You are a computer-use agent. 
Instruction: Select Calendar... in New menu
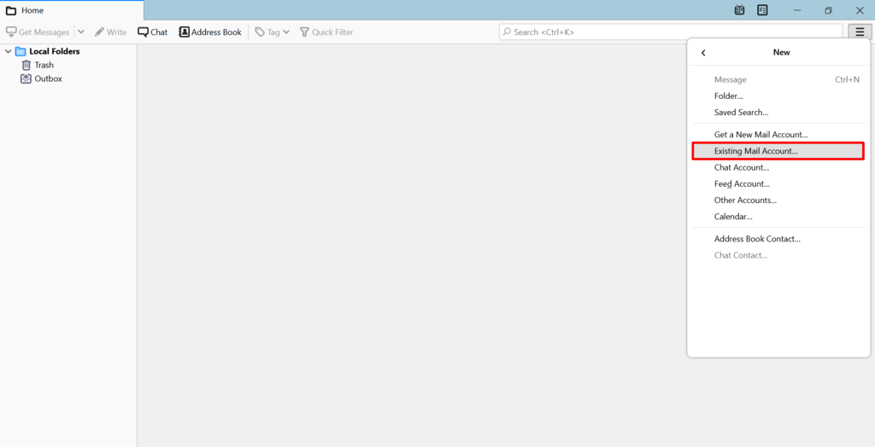[778, 217]
